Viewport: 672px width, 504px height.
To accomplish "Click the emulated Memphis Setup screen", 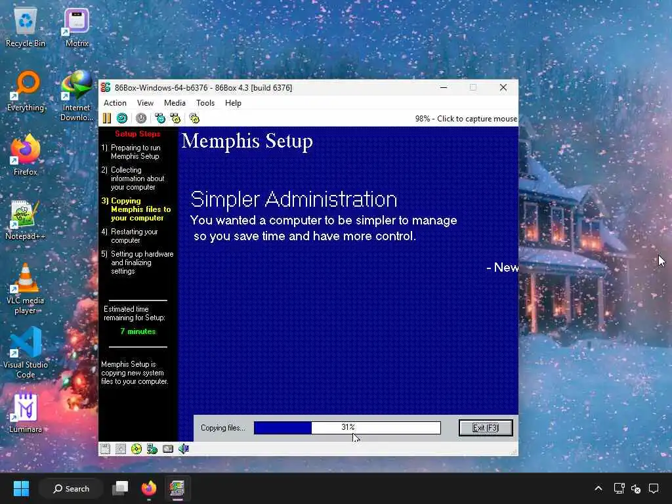I will pyautogui.click(x=308, y=283).
